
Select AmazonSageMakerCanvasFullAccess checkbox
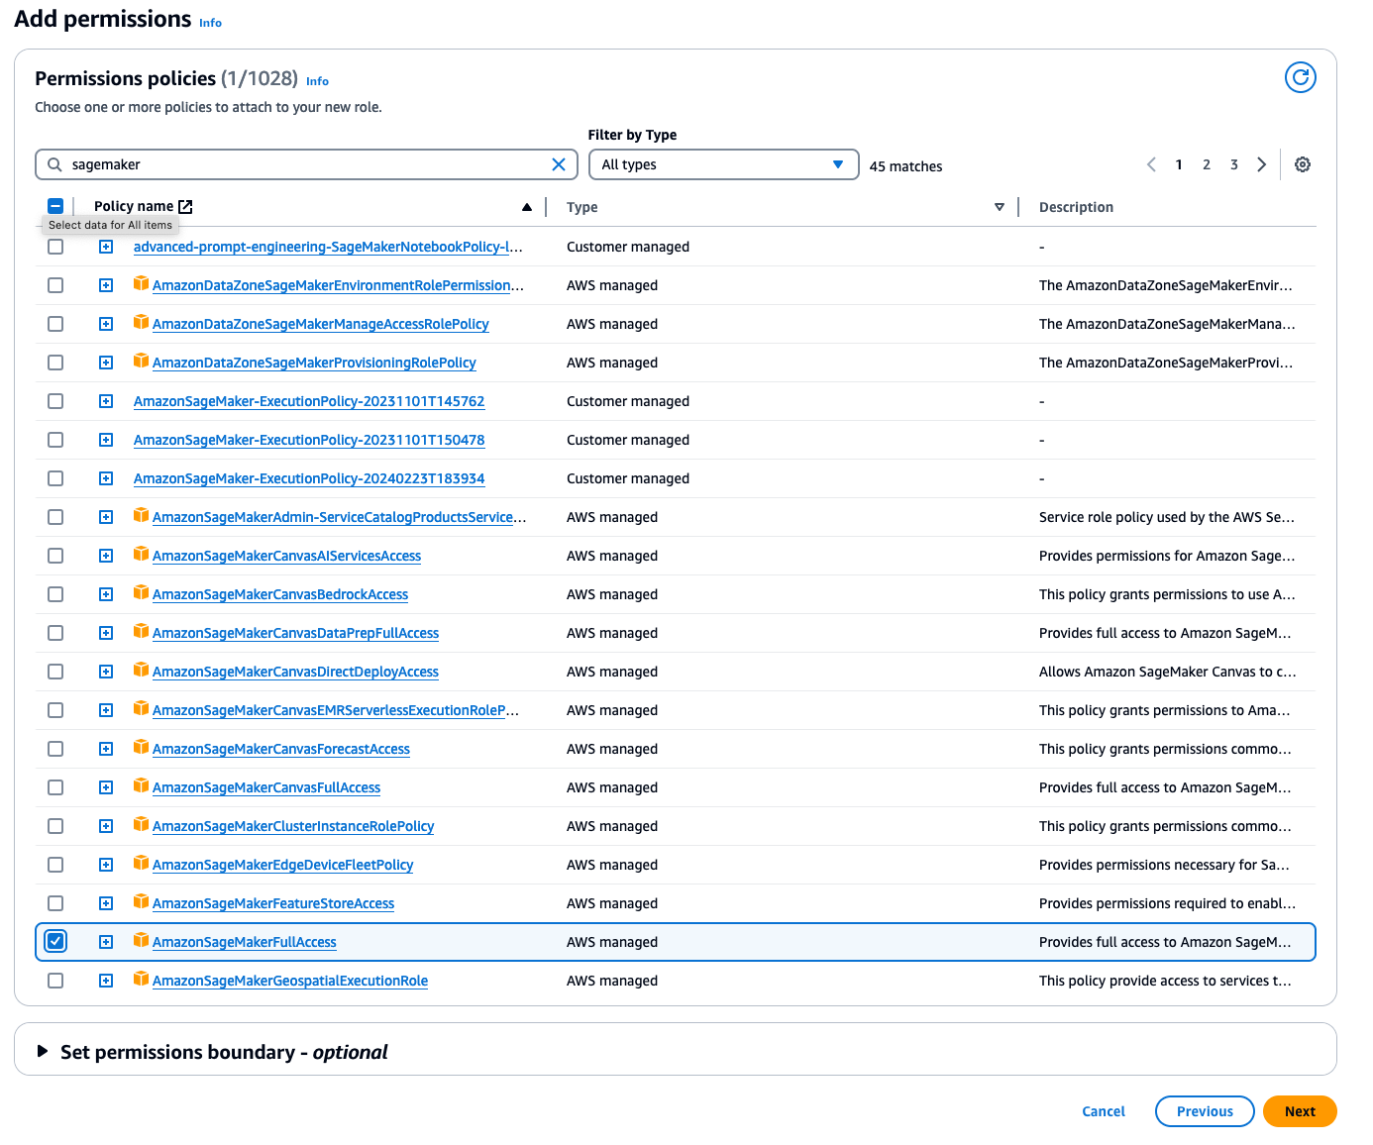coord(55,787)
